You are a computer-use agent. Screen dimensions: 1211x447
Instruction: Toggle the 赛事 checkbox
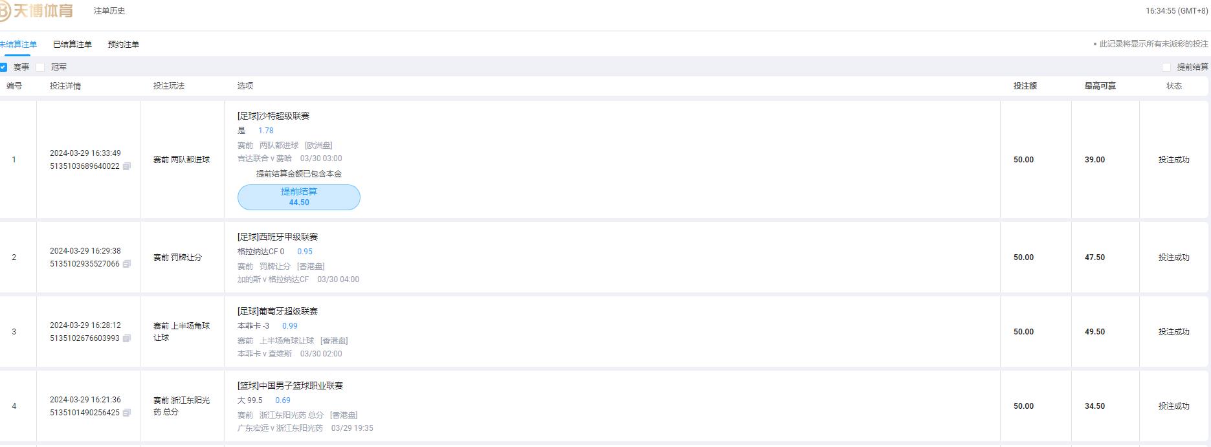pos(3,67)
